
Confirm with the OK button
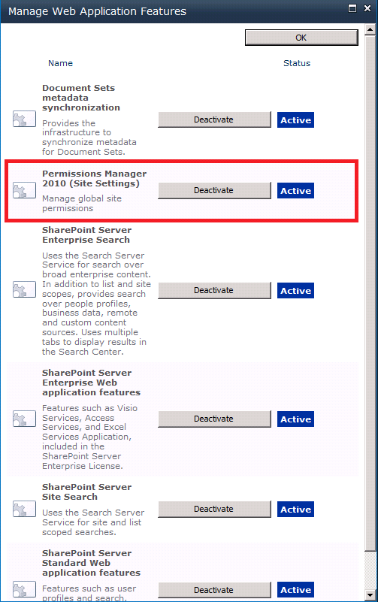[301, 38]
